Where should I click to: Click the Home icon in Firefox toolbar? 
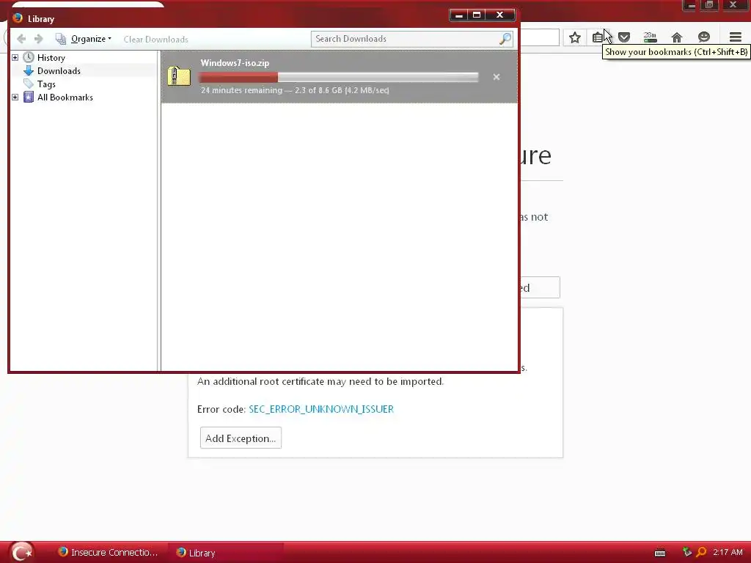pyautogui.click(x=676, y=37)
